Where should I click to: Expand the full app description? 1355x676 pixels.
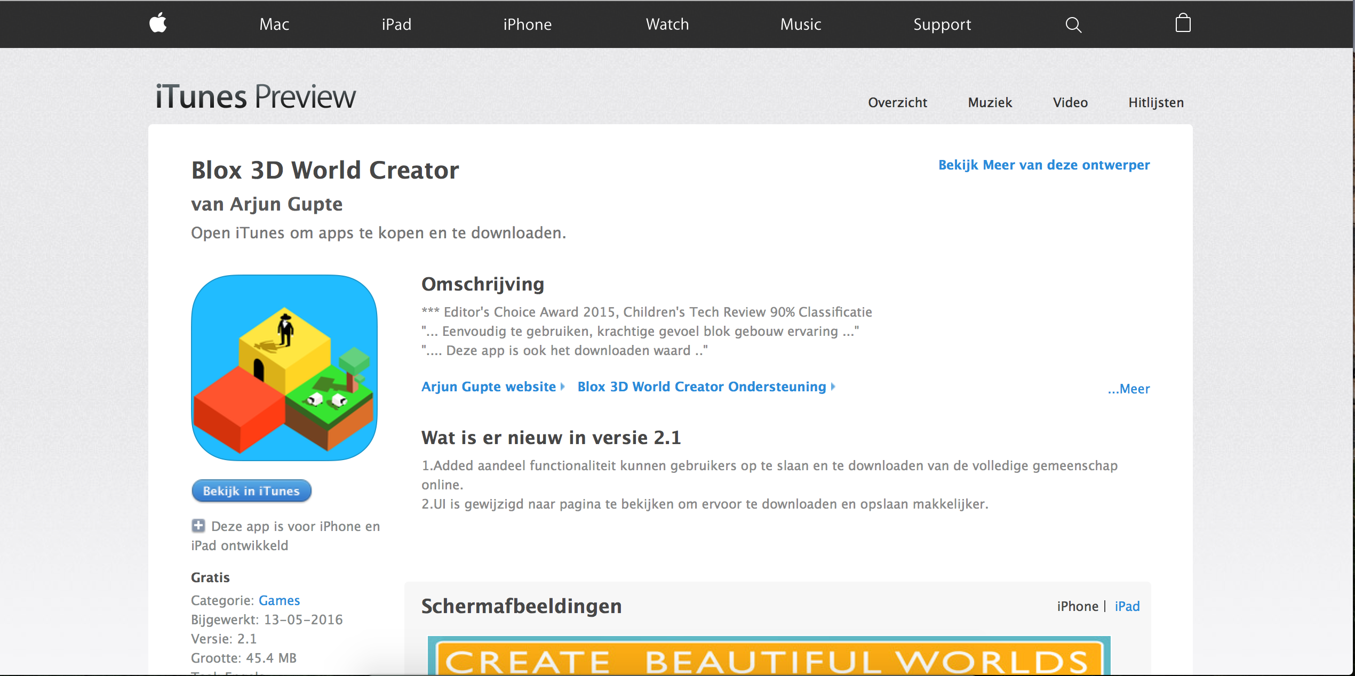[1129, 389]
